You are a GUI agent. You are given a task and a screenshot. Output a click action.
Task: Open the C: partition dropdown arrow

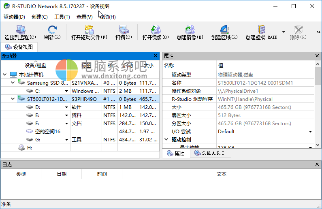(66, 91)
